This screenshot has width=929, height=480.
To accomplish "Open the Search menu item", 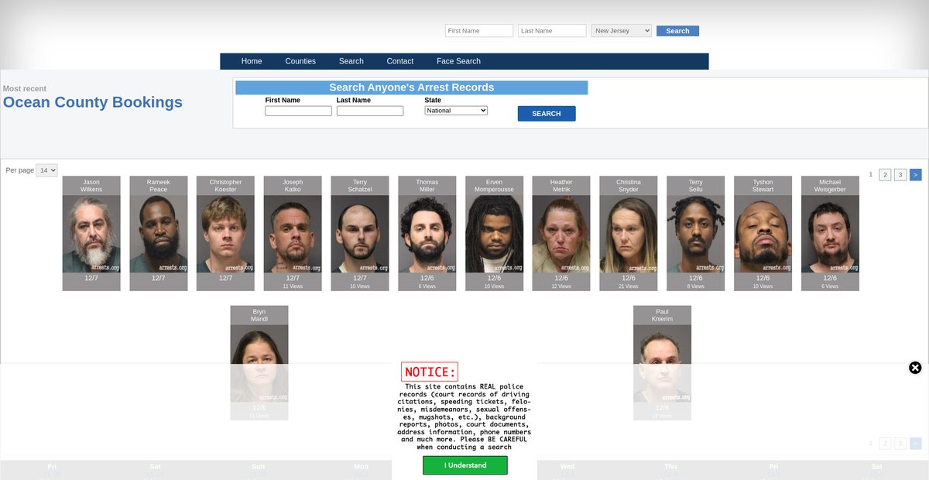I will pyautogui.click(x=351, y=61).
